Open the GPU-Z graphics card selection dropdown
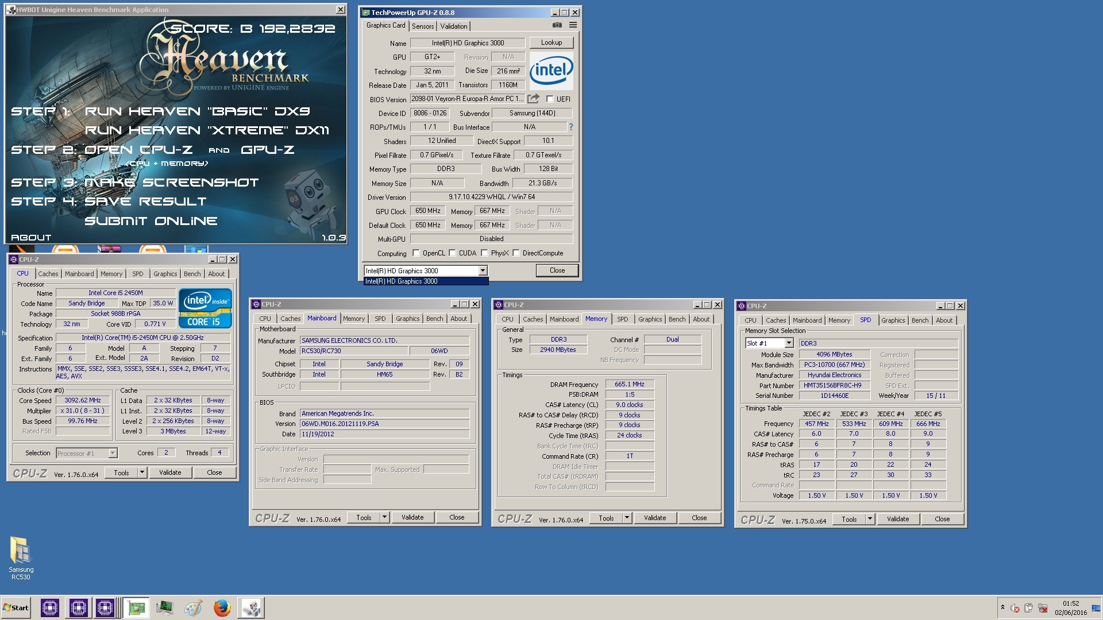This screenshot has height=620, width=1103. coord(483,270)
